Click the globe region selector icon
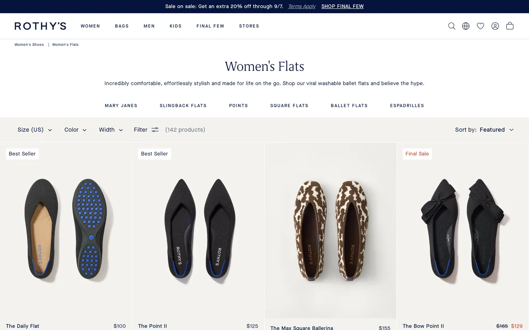The height and width of the screenshot is (330, 529). point(466,26)
